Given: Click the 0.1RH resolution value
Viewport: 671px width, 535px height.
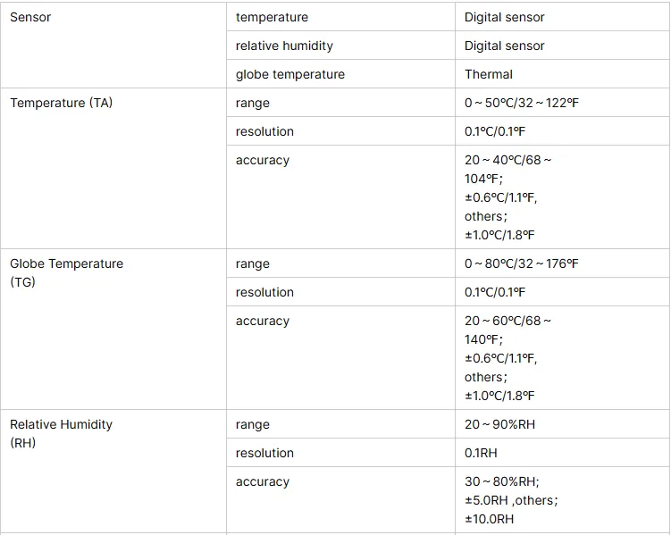Looking at the screenshot, I should point(481,453).
